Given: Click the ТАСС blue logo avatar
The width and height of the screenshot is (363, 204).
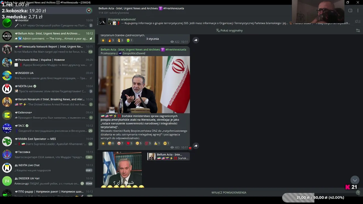Looking at the screenshot, I should click(x=7, y=128).
